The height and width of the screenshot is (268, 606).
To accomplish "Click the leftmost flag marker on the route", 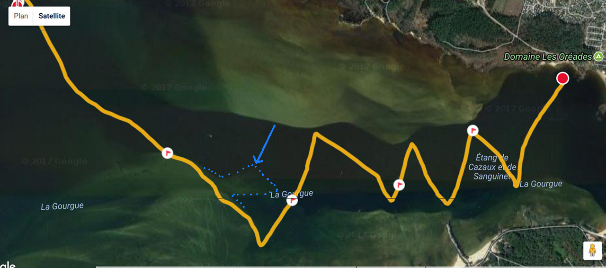I will [168, 153].
